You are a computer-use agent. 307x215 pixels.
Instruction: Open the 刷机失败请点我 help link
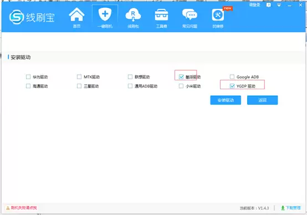coord(24,208)
